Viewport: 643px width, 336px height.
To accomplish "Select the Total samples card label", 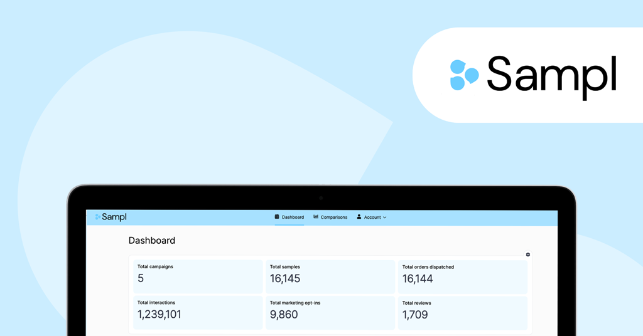I will click(x=284, y=267).
